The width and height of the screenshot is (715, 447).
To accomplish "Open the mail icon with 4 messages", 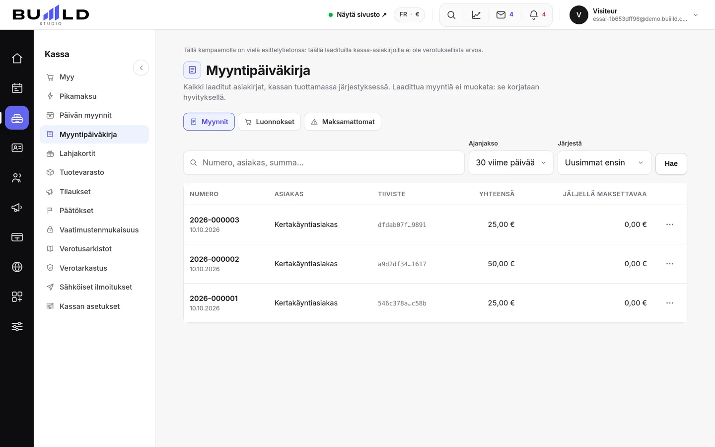I will pyautogui.click(x=505, y=15).
